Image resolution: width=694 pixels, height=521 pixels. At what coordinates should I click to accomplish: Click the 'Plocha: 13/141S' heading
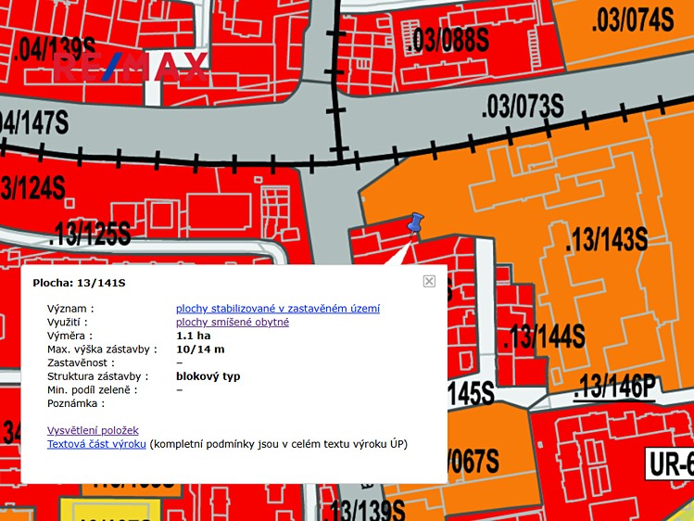(x=80, y=283)
